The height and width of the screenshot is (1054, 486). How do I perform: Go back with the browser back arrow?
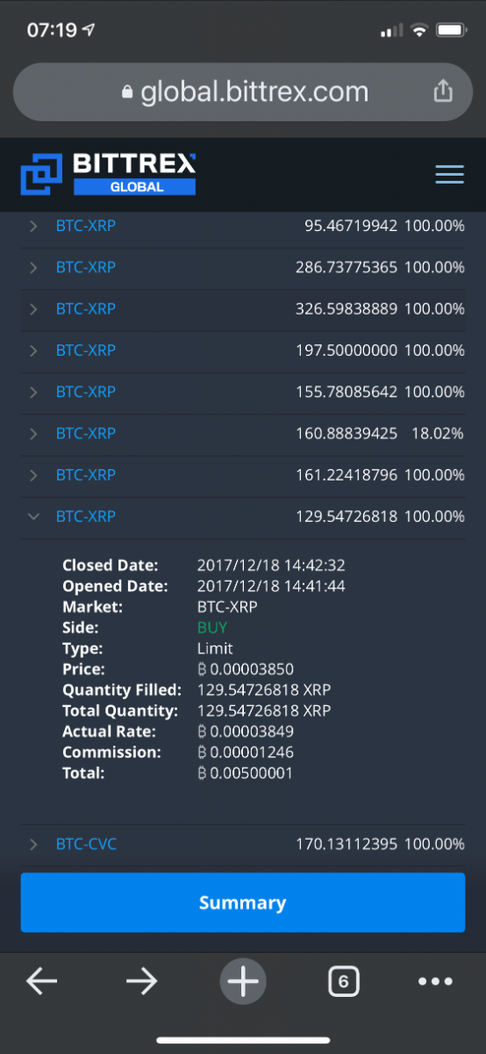[x=41, y=981]
